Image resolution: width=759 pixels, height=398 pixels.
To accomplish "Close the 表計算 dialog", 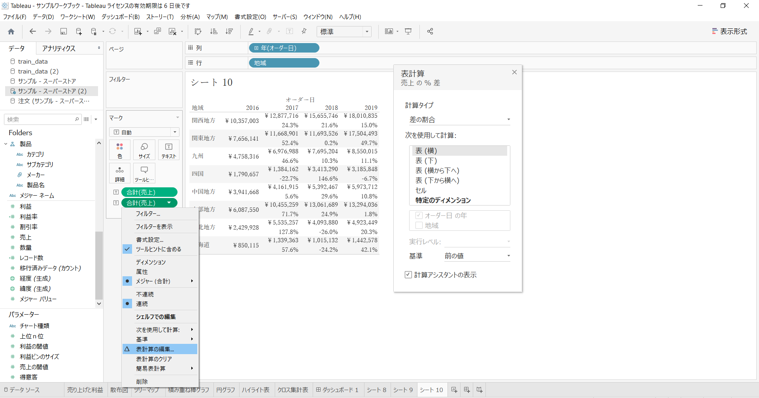I will tap(514, 72).
